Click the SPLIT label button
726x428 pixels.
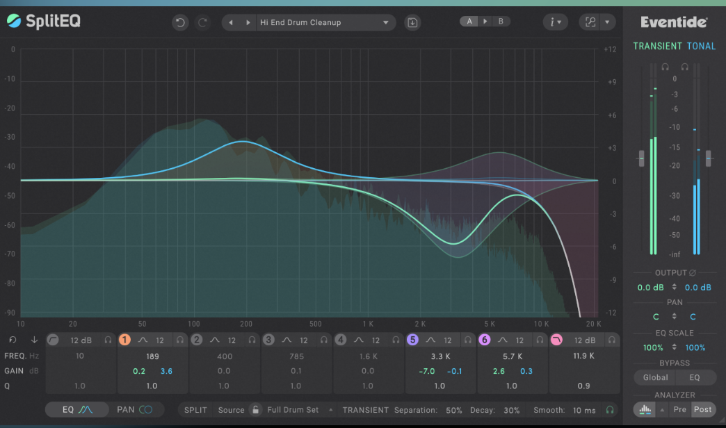tap(195, 410)
